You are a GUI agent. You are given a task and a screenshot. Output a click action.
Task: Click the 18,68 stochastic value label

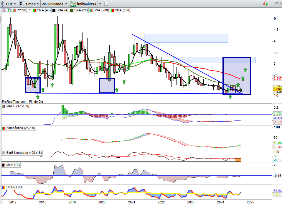coord(278,143)
